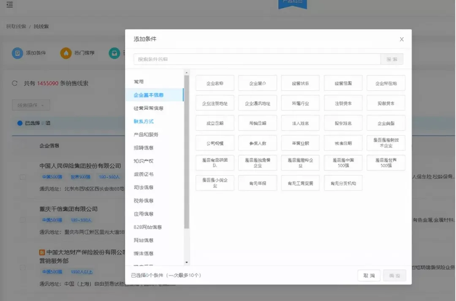Check the 中国人民保险集团 row checkbox

pos(23,177)
